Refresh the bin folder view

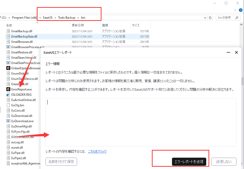click(x=210, y=18)
